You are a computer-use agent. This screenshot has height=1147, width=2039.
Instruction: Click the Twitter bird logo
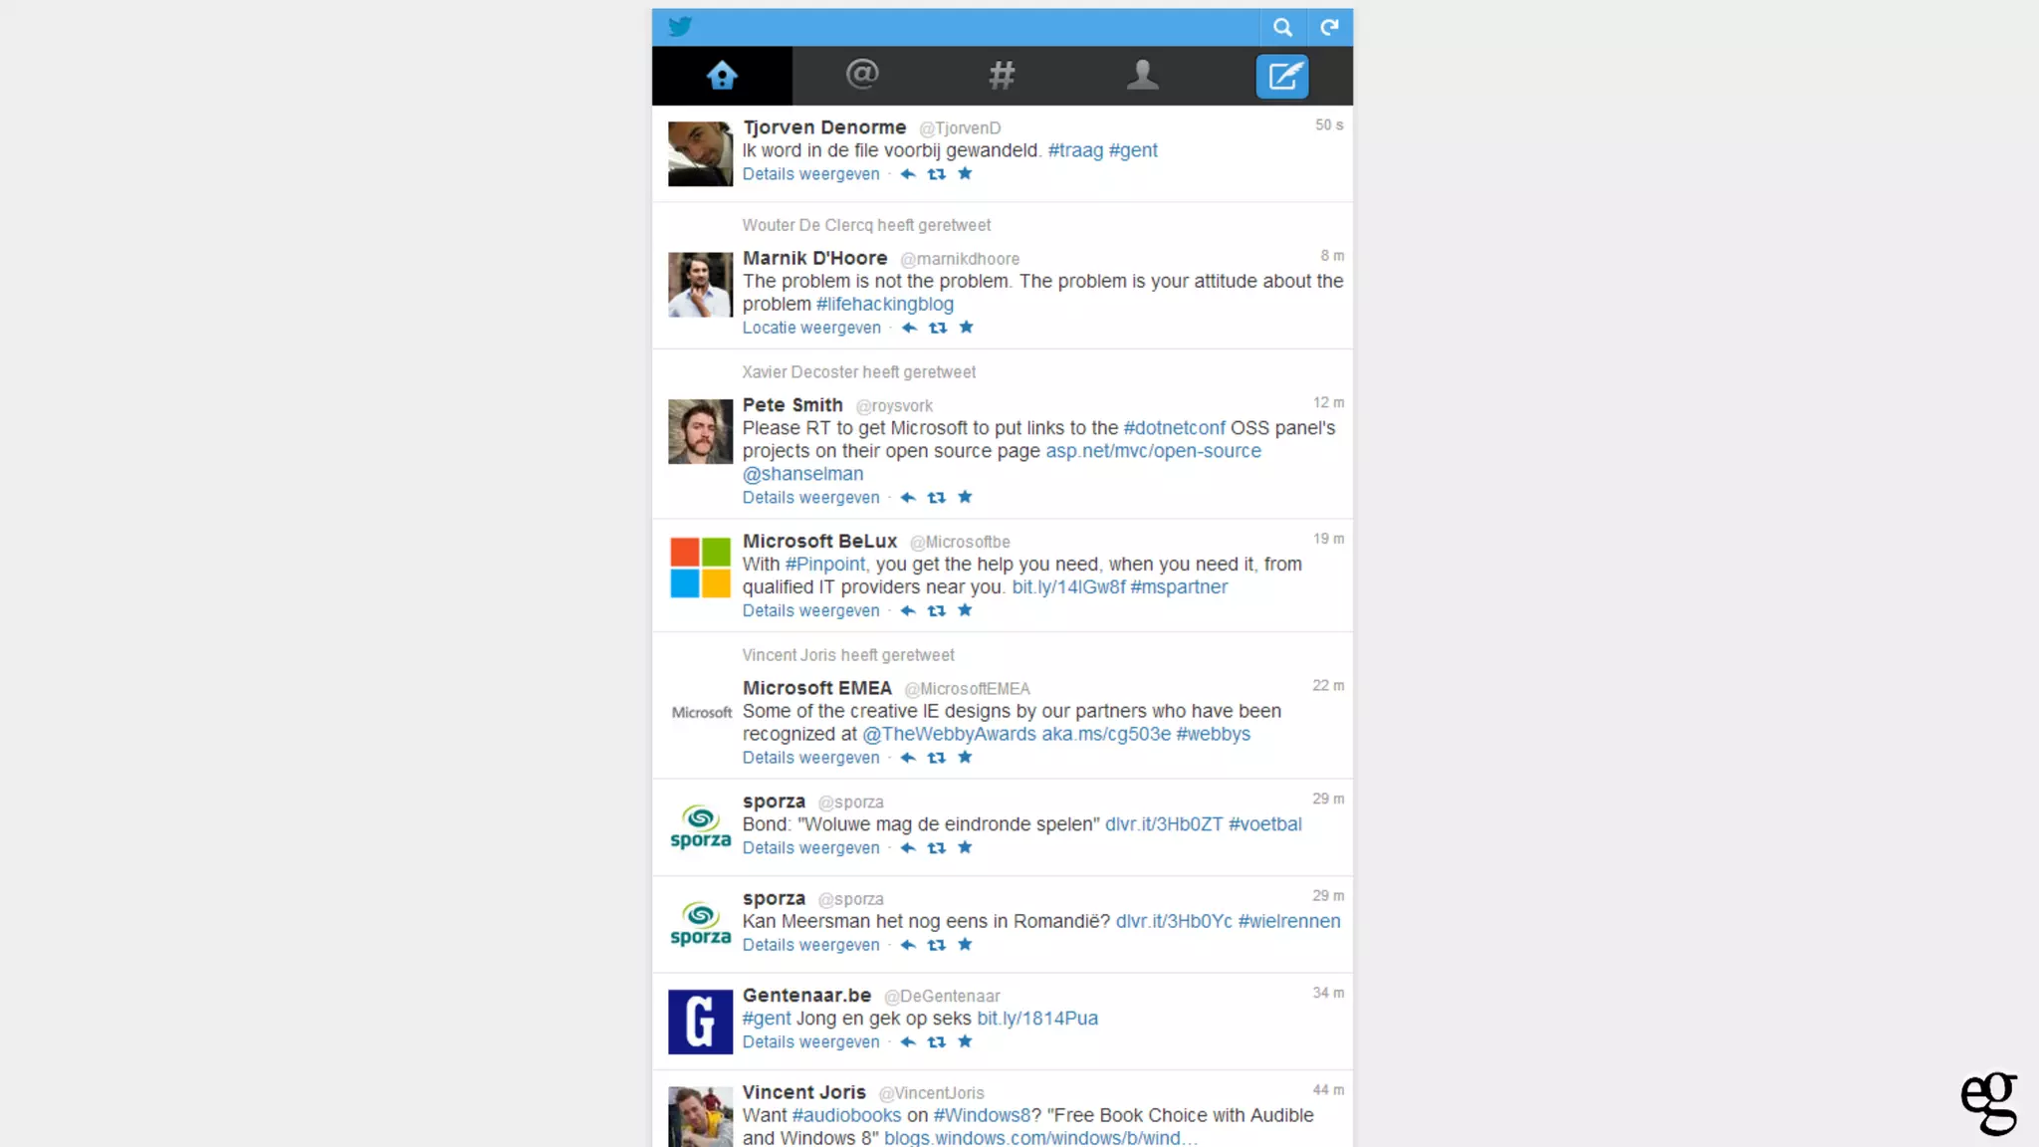680,27
